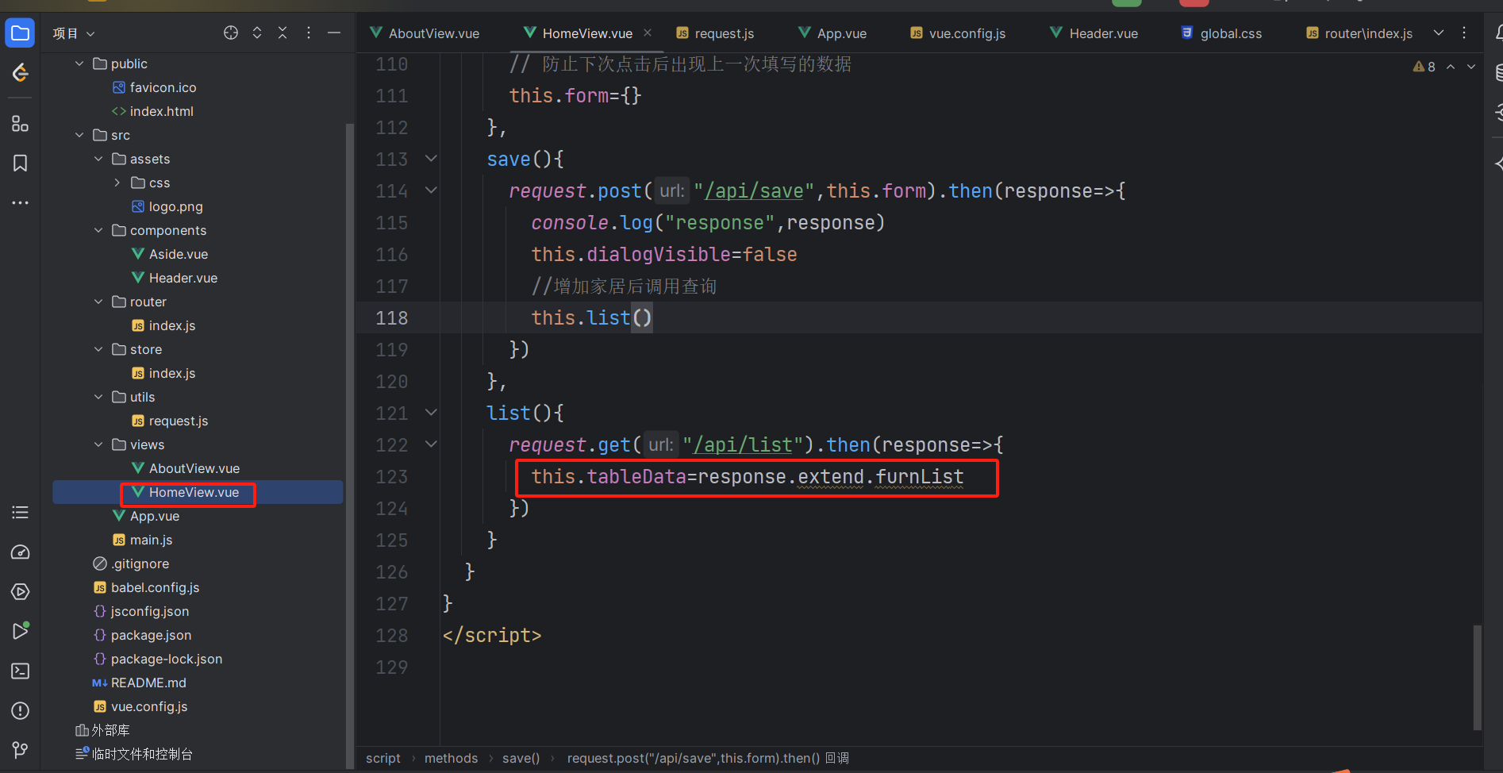Collapse the src folder

pyautogui.click(x=79, y=135)
